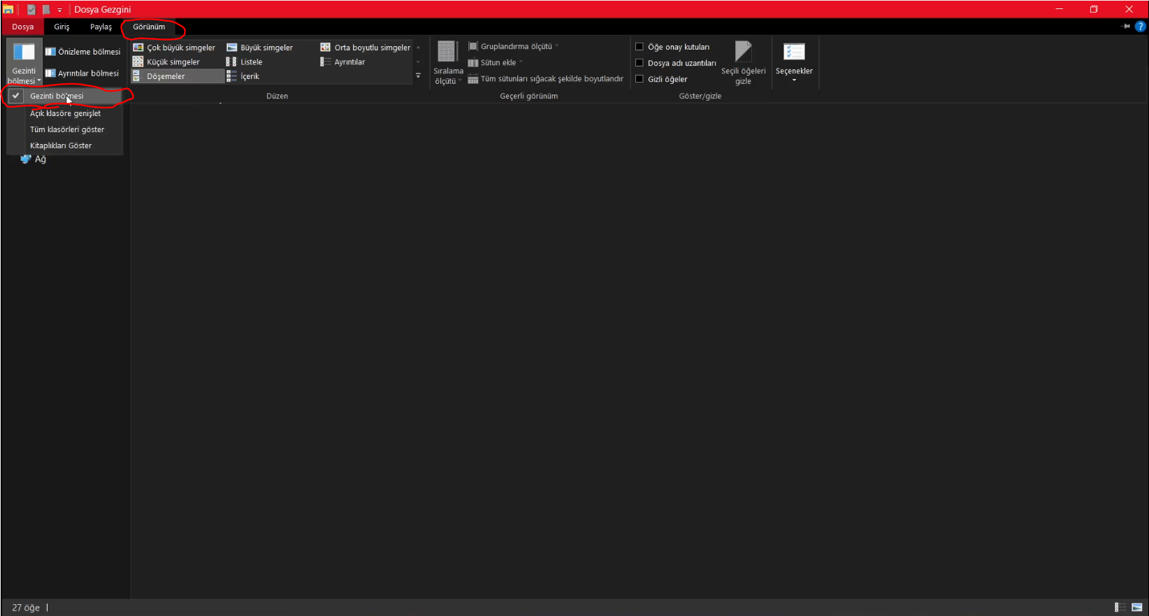Click the New Folder quick access icon

(46, 10)
